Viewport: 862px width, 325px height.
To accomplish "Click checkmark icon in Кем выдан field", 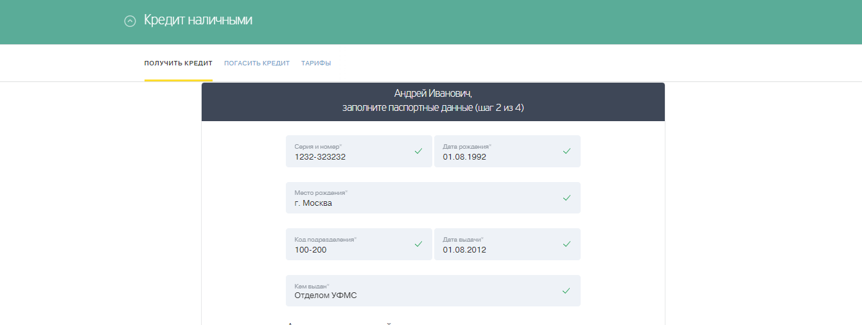I will tap(567, 291).
